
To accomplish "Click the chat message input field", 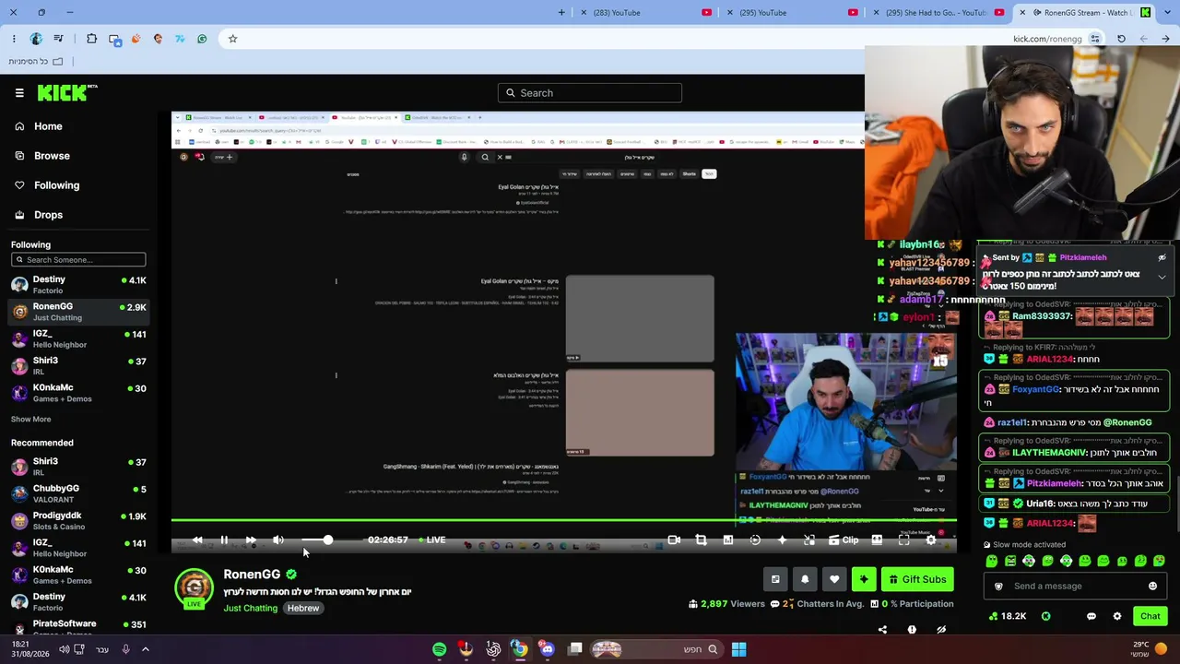I will (1075, 586).
